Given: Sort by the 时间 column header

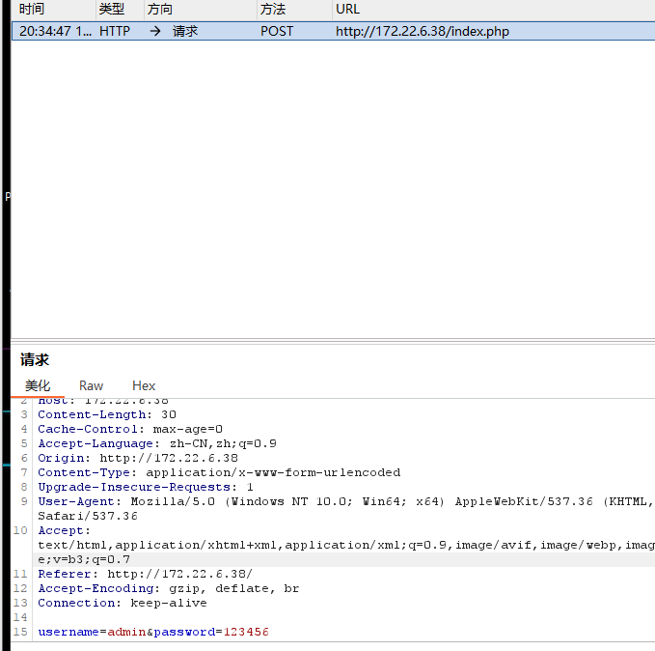Looking at the screenshot, I should (x=32, y=9).
